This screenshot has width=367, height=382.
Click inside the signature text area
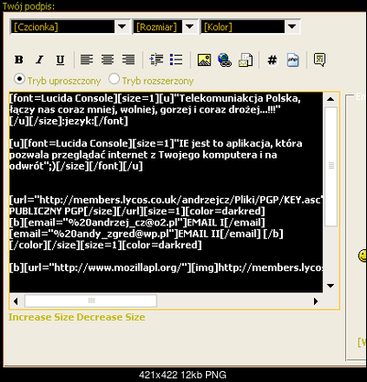(166, 192)
